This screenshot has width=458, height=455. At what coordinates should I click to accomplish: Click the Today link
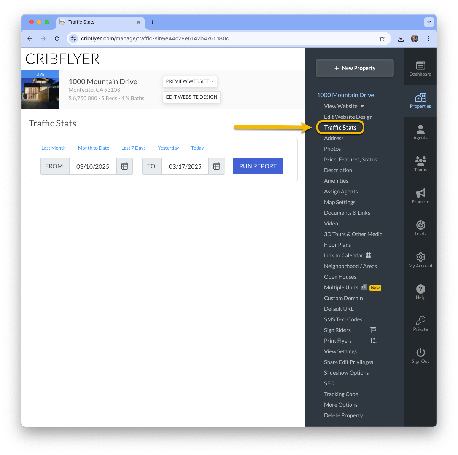(197, 148)
